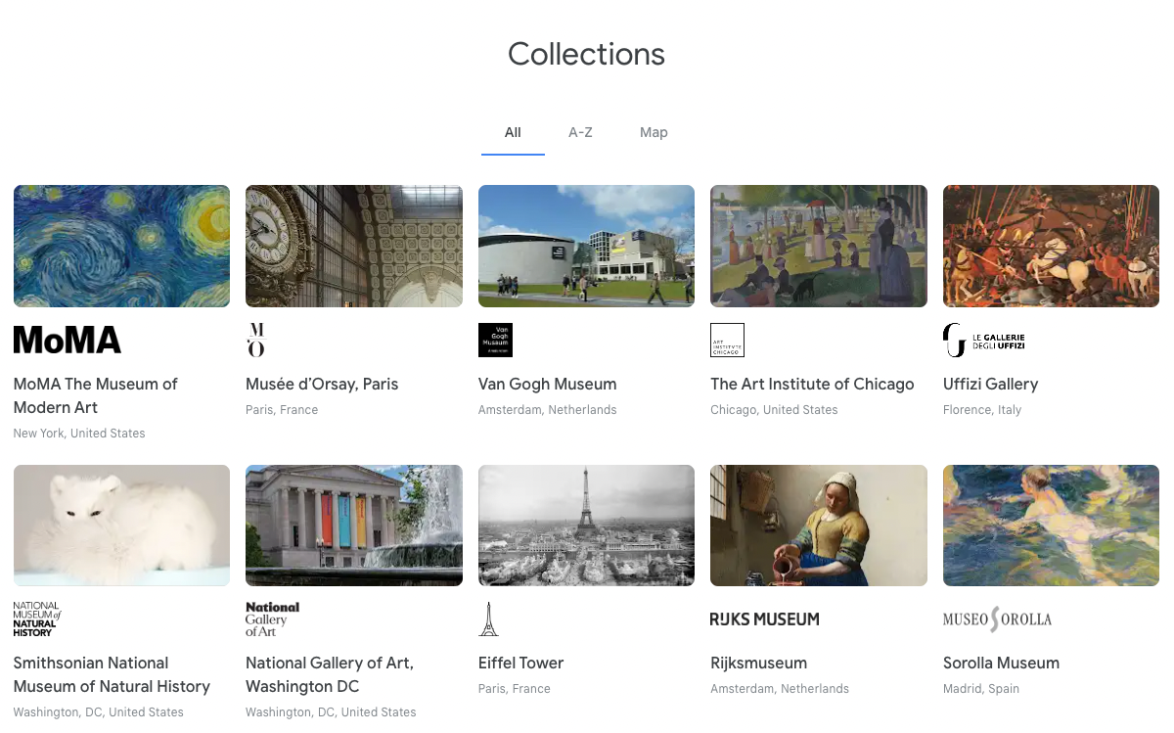Open the Milkmaid painting thumbnail

[x=819, y=526]
